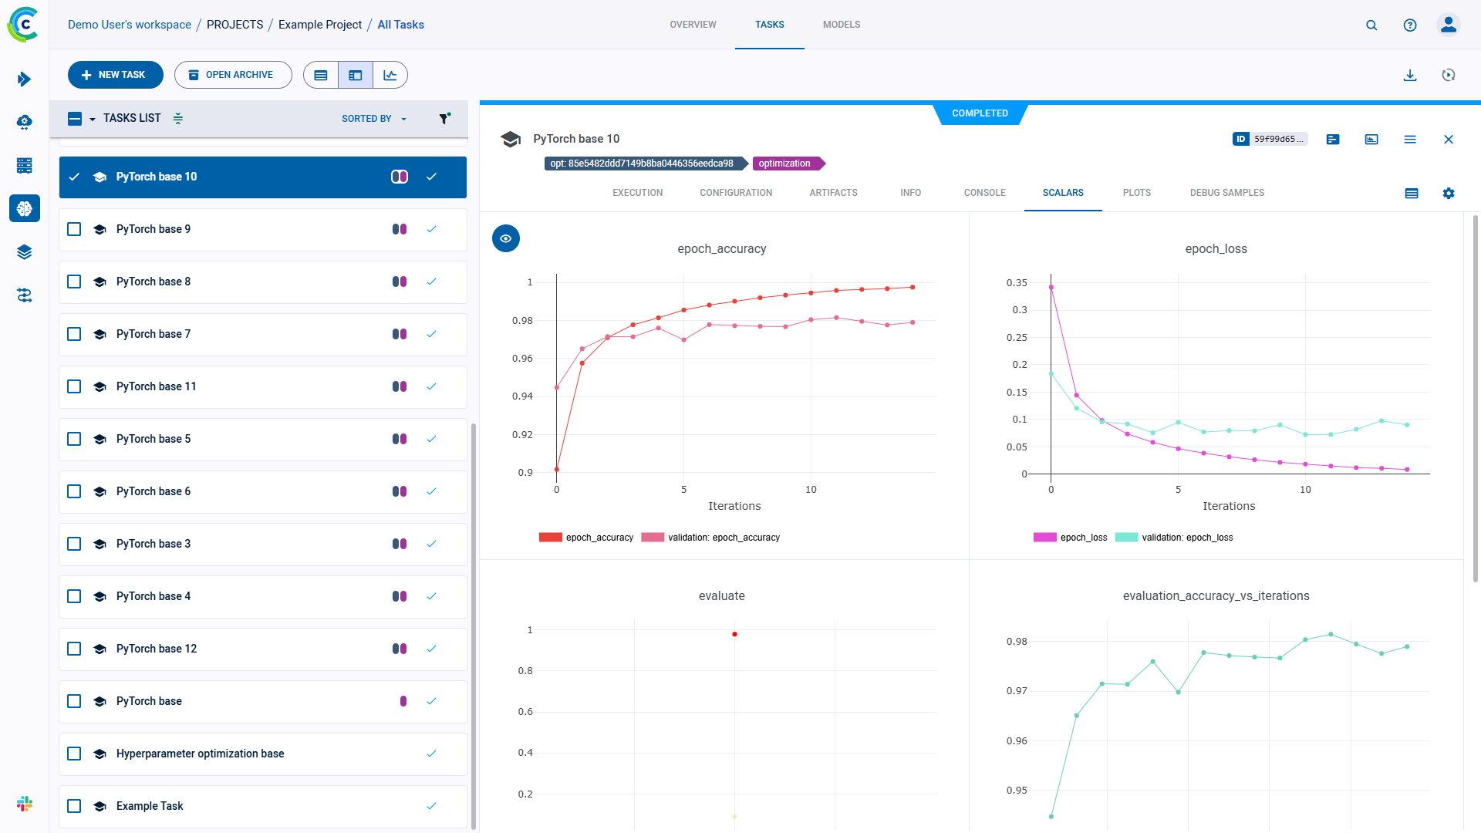This screenshot has height=833, width=1481.
Task: Open the task hamburger menu
Action: click(1410, 140)
